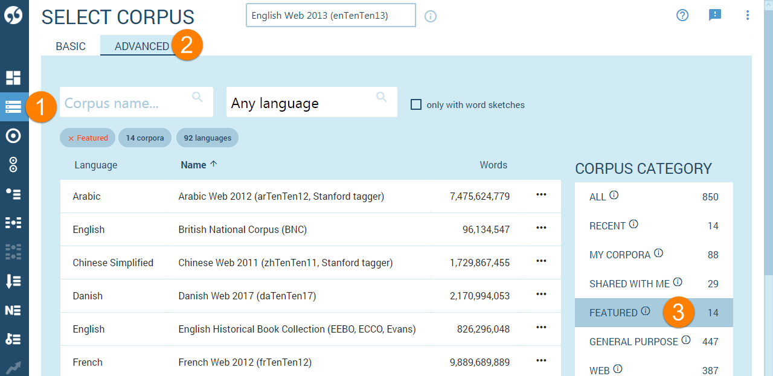Screen dimensions: 773x376
Task: Remove the Featured filter chip
Action: coord(71,138)
